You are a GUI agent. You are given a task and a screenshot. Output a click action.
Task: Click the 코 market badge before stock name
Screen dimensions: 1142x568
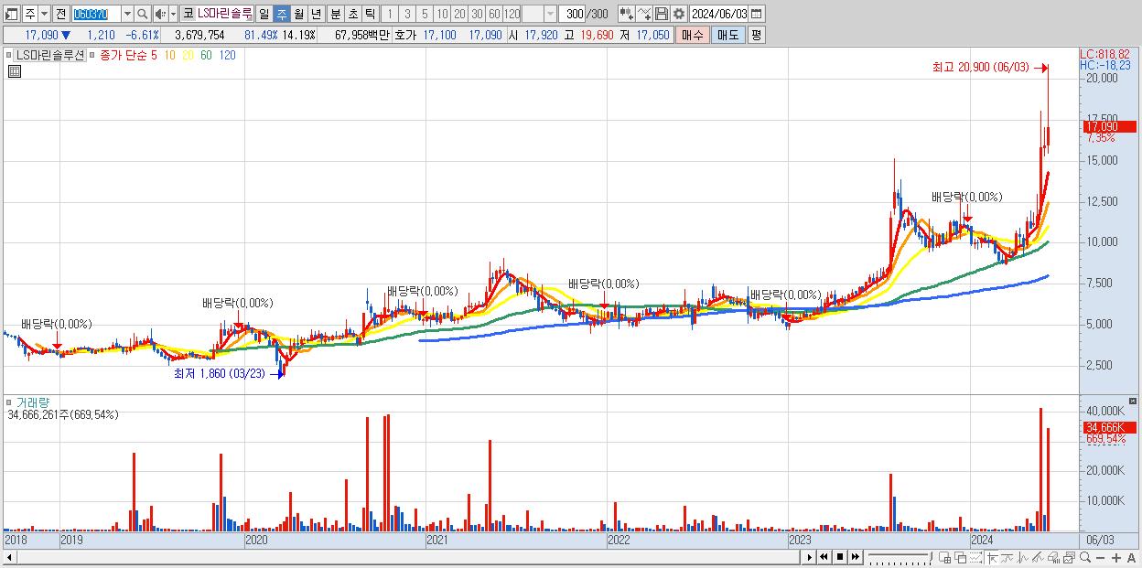click(x=188, y=14)
